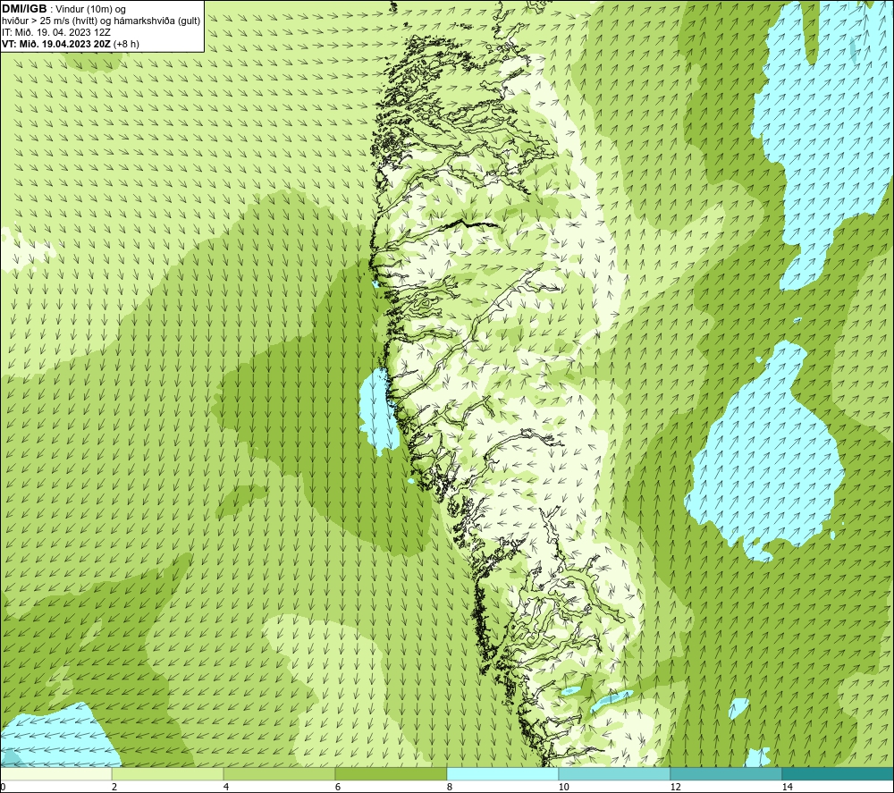This screenshot has height=793, width=894.
Task: Click the 10–12 m/s cyan legend swatch
Action: (615, 774)
